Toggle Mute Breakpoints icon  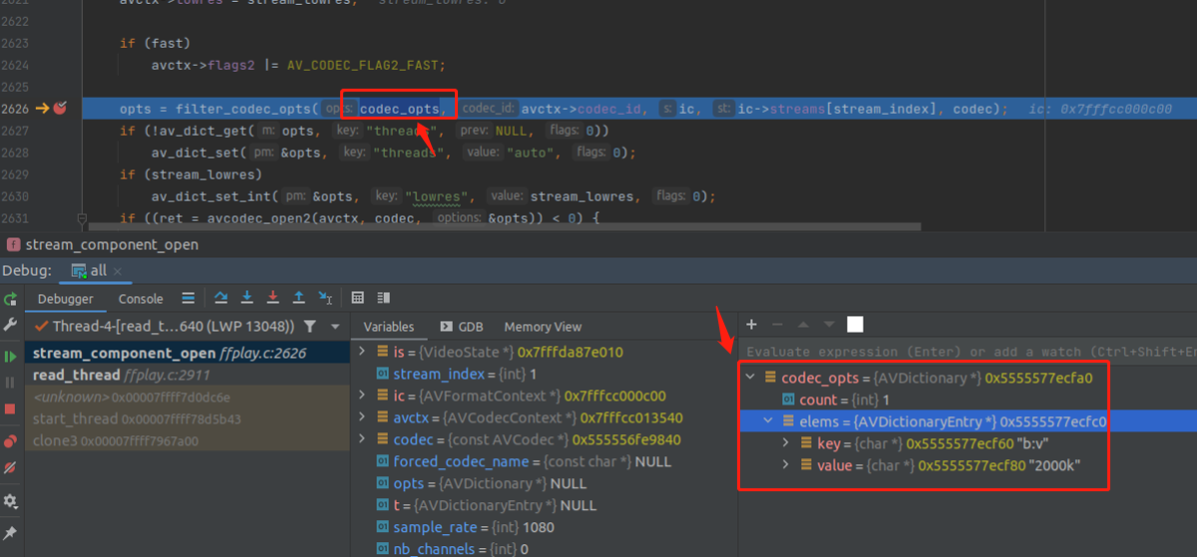[11, 467]
